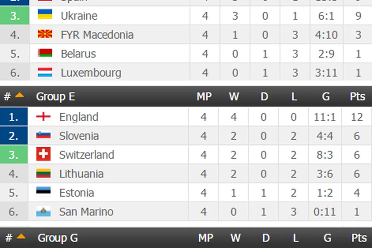Click the FYR Macedonia flag icon
372x248 pixels.
[45, 35]
